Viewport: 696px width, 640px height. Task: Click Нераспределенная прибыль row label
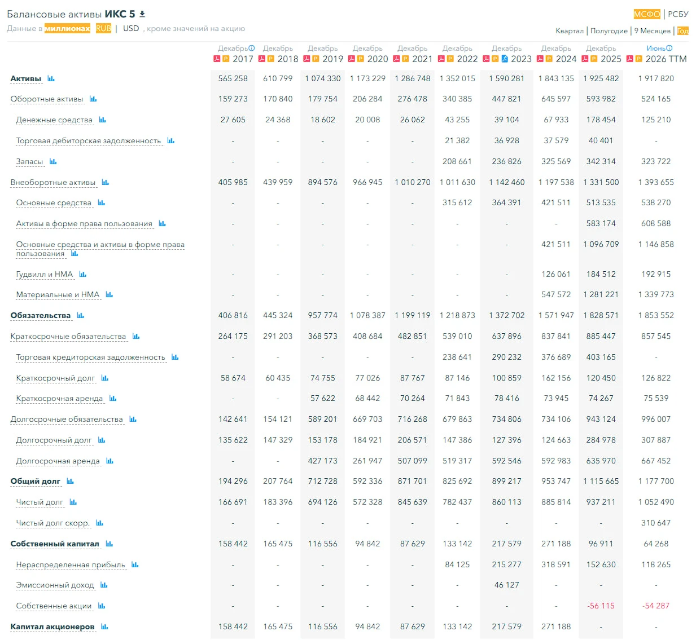71,565
